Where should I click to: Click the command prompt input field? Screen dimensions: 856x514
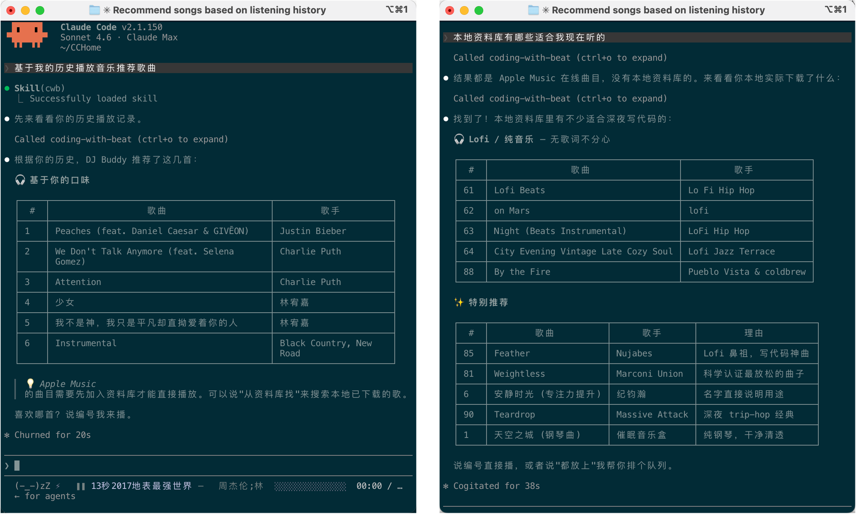pos(208,466)
